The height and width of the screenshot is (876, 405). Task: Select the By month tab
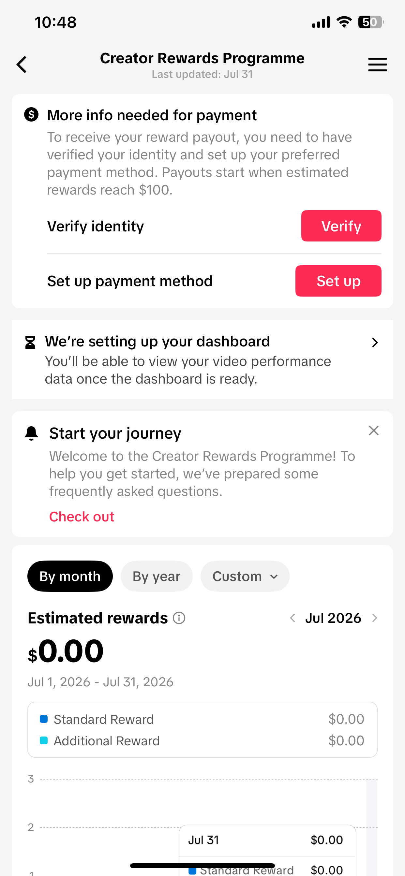pyautogui.click(x=70, y=577)
